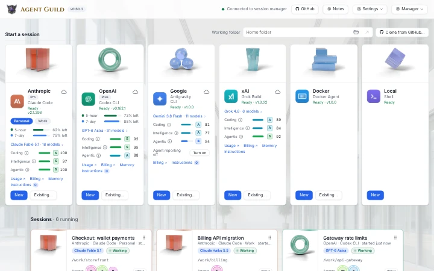Click the browse folder icon in Working folder
Screen dimensions: 434x271
click(x=356, y=32)
